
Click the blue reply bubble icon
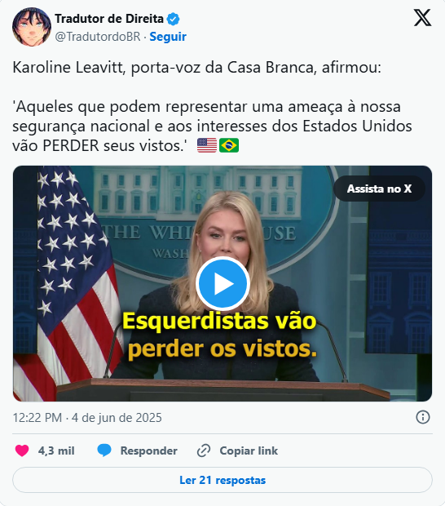104,451
